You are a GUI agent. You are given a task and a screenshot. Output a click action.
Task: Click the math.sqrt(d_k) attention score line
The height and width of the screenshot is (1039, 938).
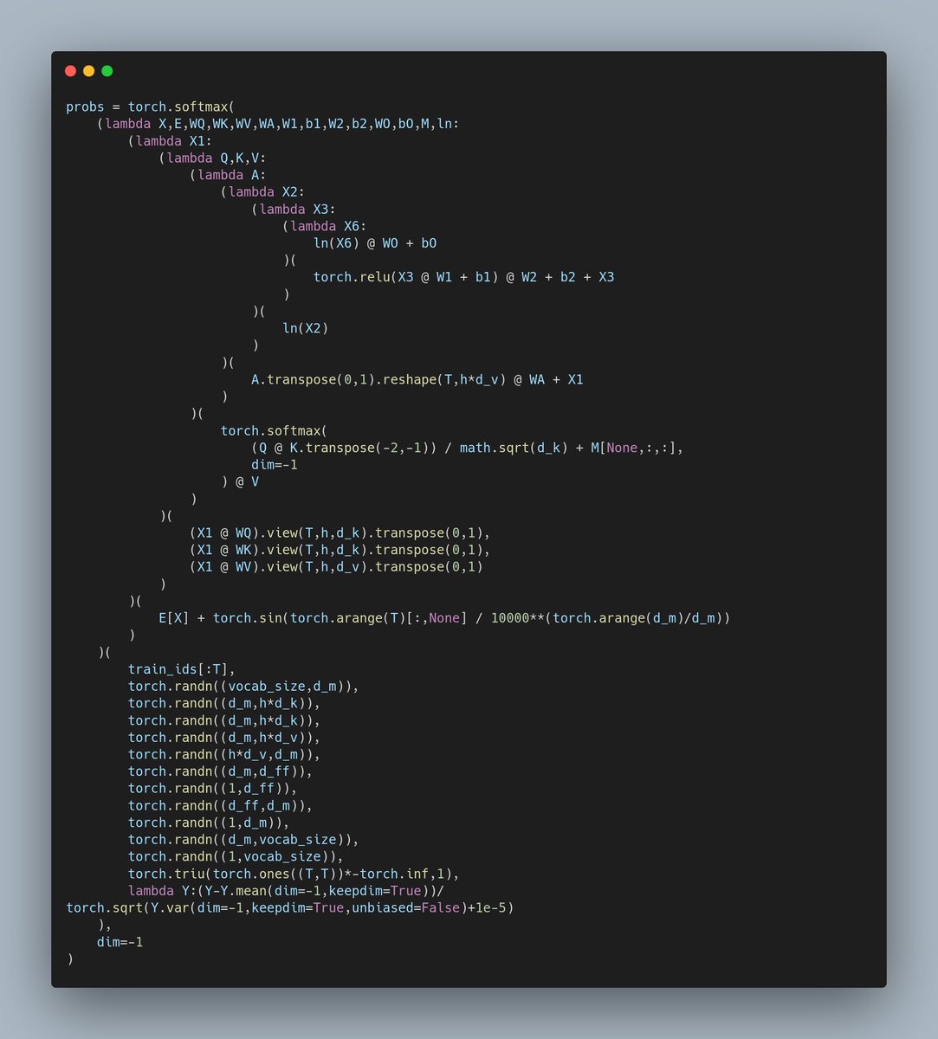click(x=468, y=448)
